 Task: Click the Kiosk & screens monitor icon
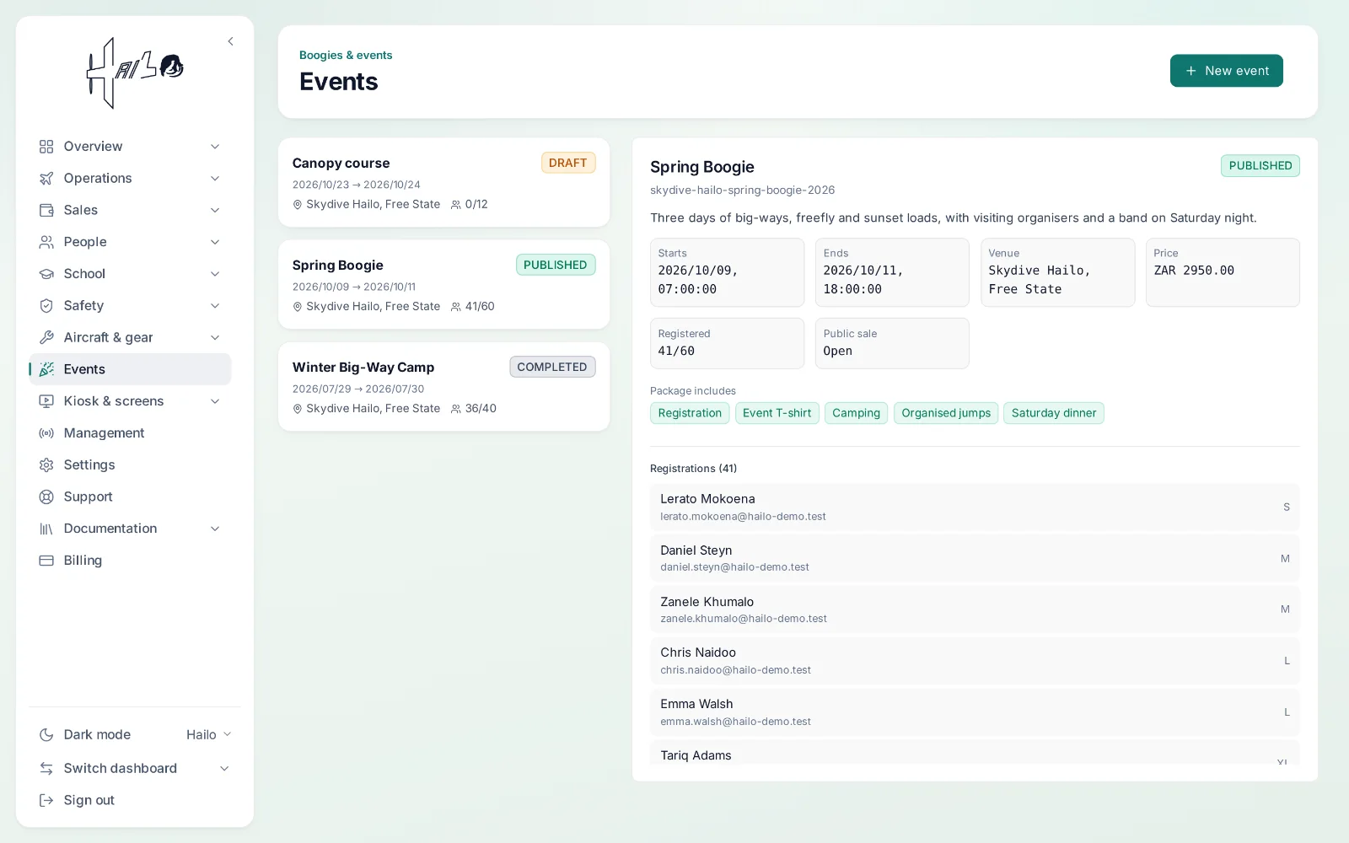(46, 401)
